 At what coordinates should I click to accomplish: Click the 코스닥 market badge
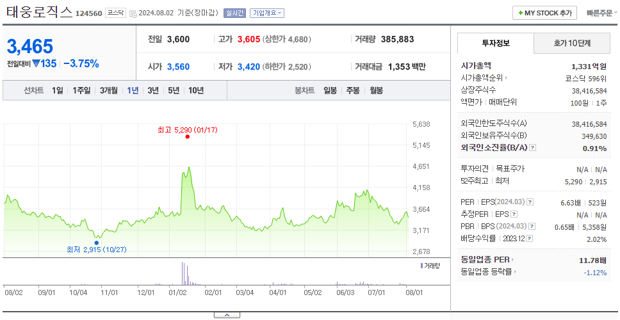(x=115, y=13)
